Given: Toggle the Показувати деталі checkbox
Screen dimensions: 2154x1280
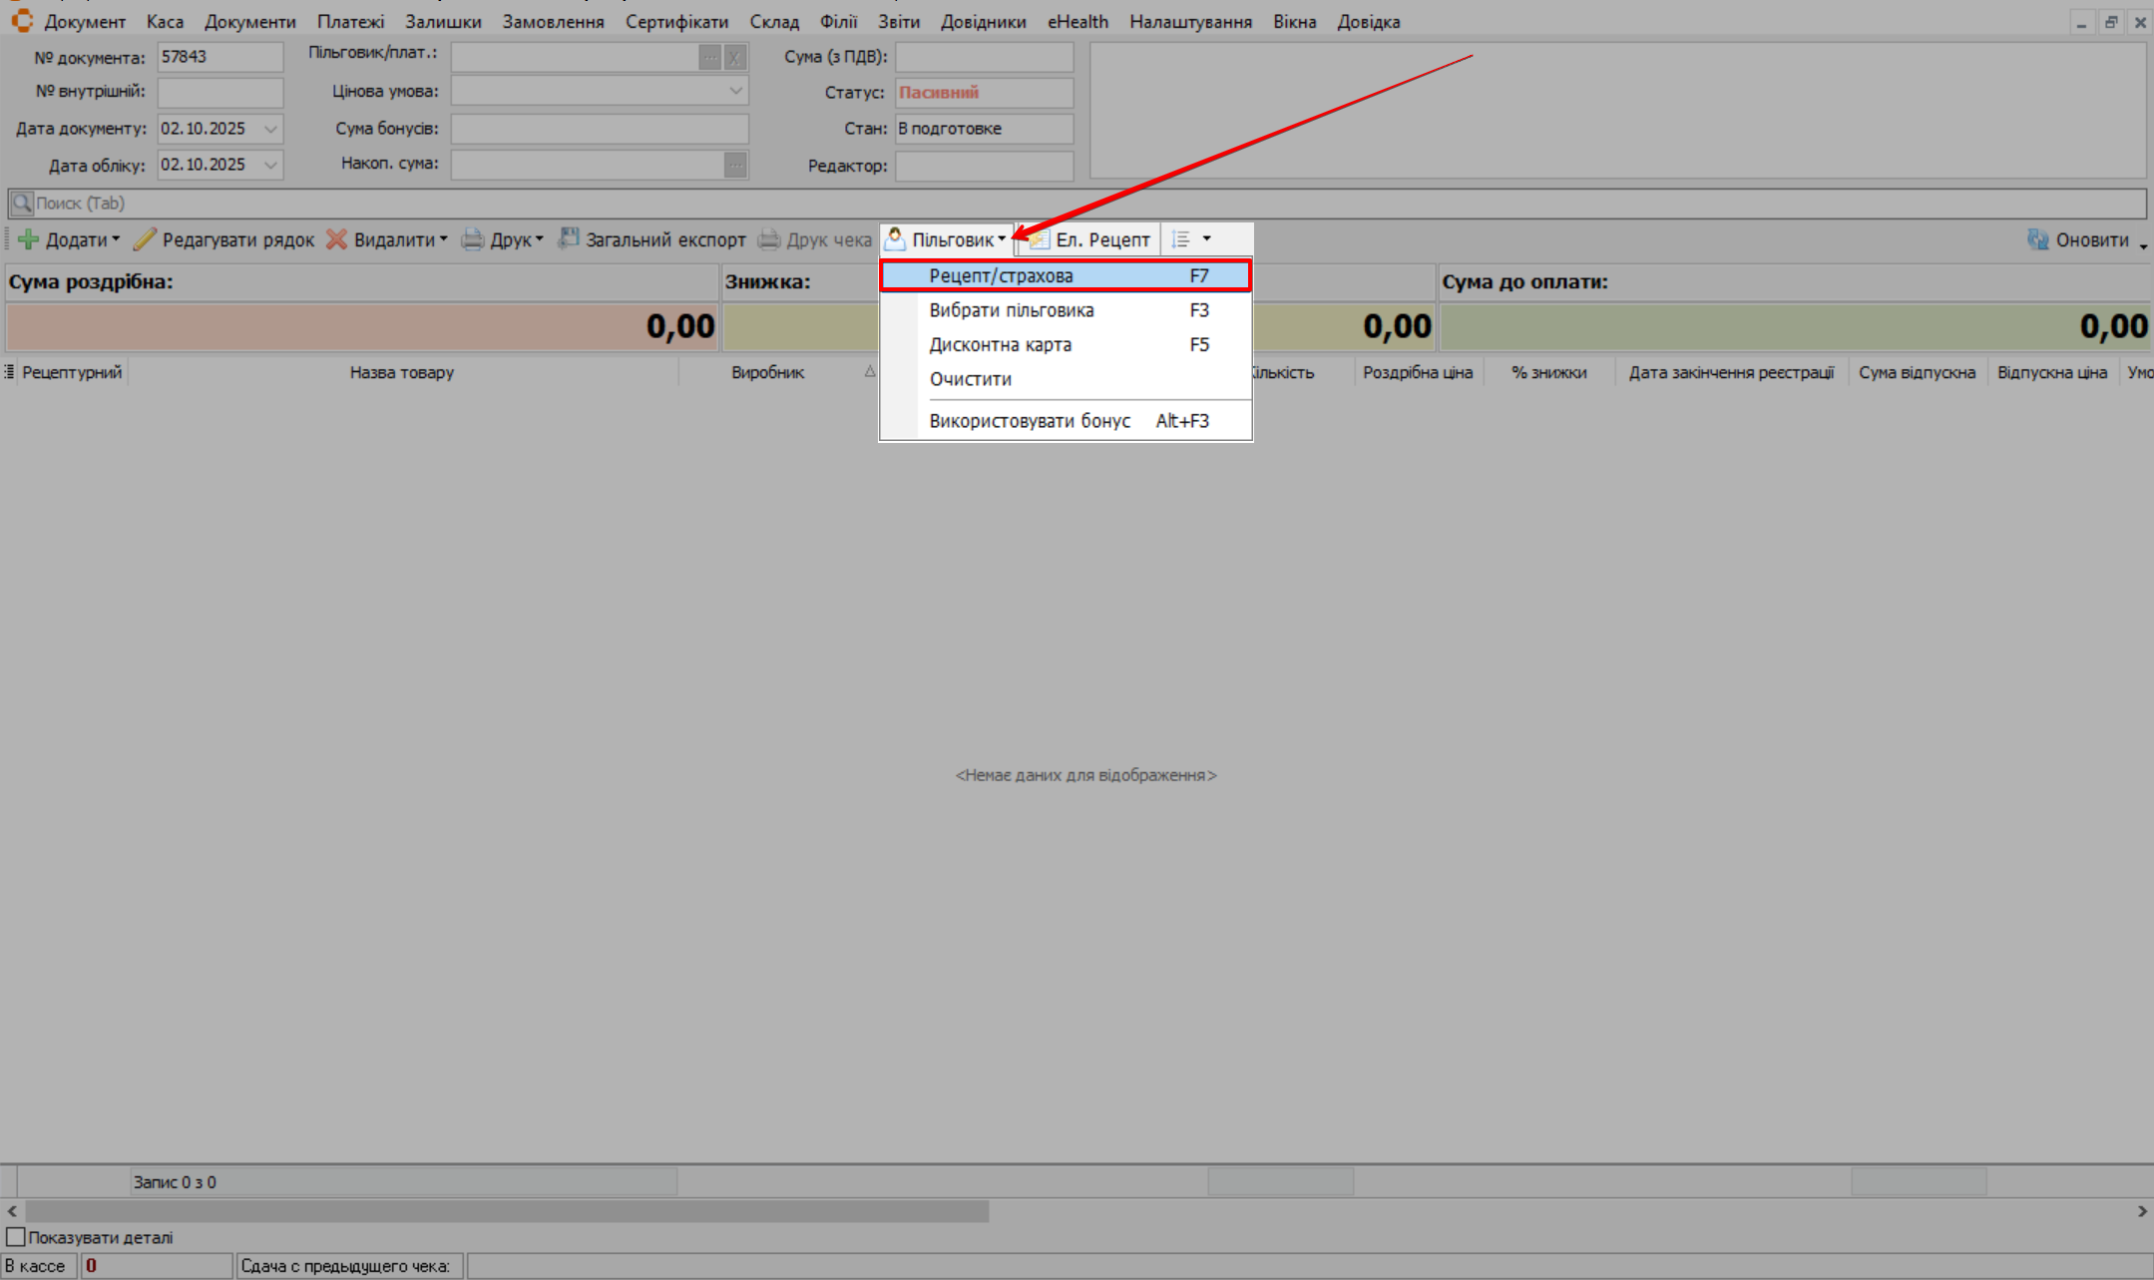Looking at the screenshot, I should click(15, 1237).
